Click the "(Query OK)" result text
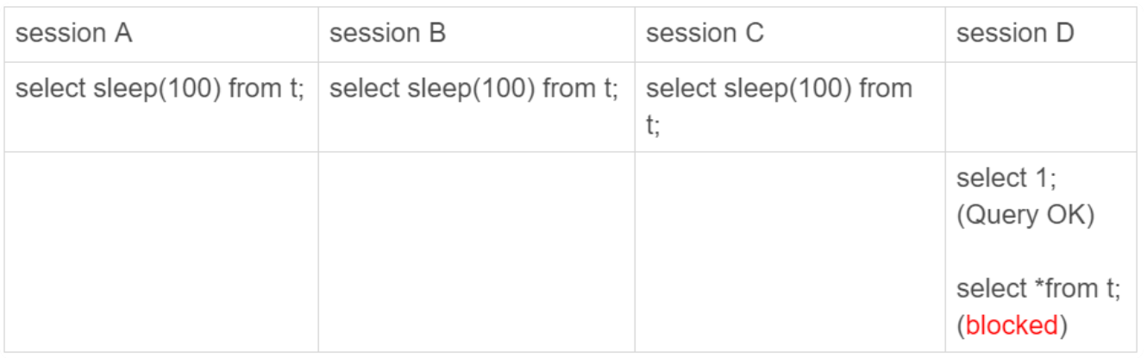 1025,214
